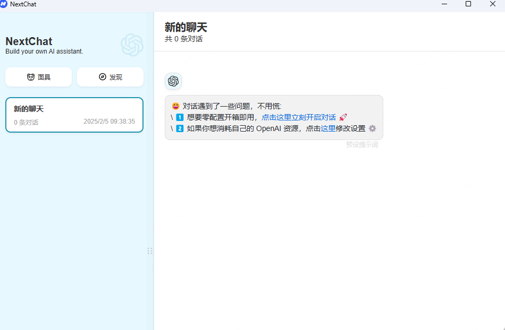Click the rocket emoji in the message
The width and height of the screenshot is (505, 330).
(343, 117)
